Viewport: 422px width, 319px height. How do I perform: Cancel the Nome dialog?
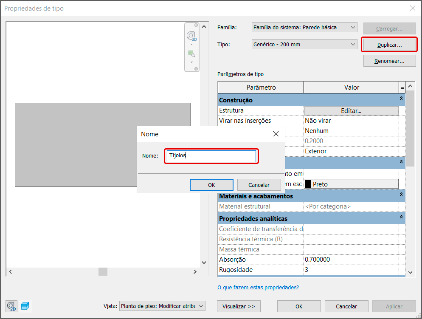click(259, 184)
